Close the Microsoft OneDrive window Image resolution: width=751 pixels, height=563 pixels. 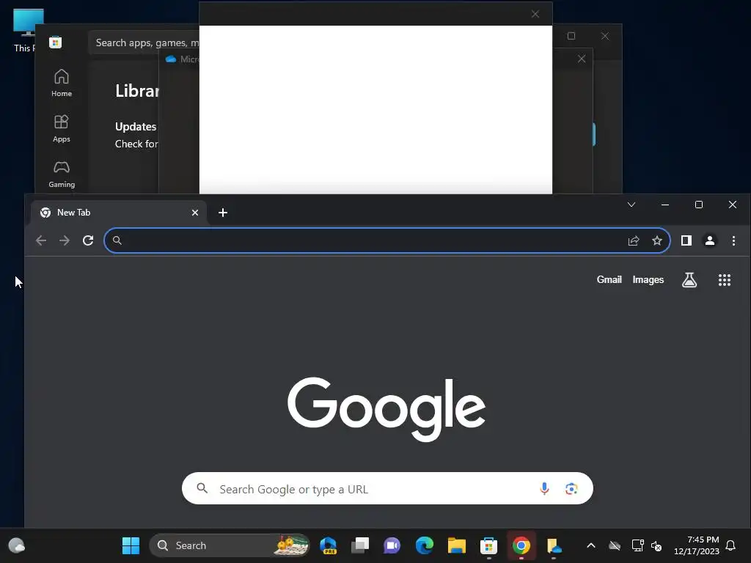582,59
